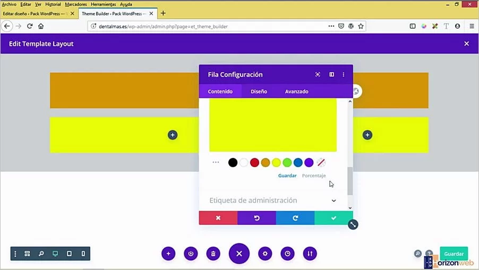Click the purple plus load-from-library button
The width and height of the screenshot is (479, 270).
(168, 254)
